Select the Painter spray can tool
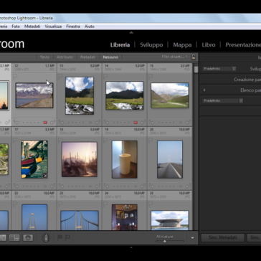Image resolution: width=261 pixels, height=261 pixels. [46, 237]
